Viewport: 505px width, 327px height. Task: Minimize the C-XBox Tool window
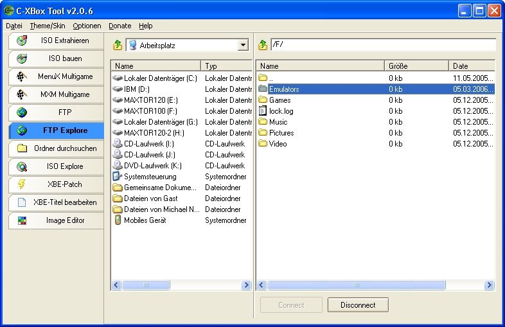464,11
